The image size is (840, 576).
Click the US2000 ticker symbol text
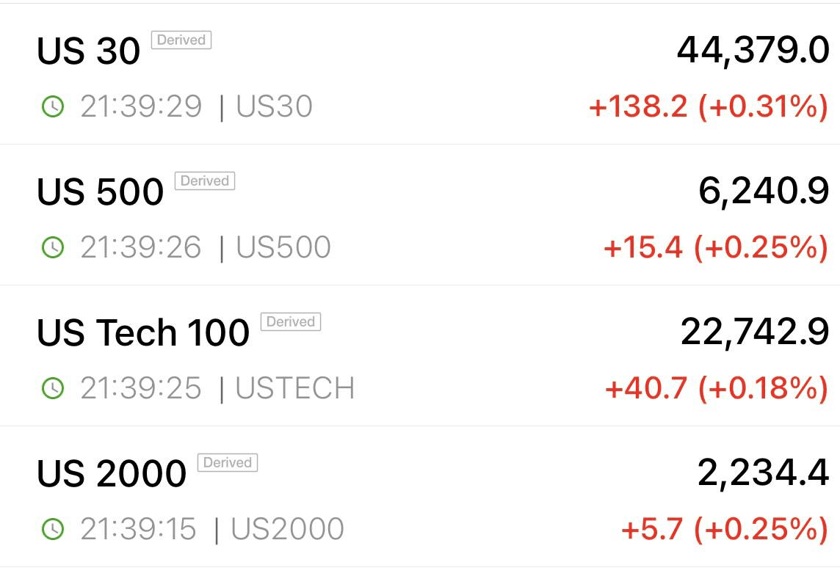point(288,529)
